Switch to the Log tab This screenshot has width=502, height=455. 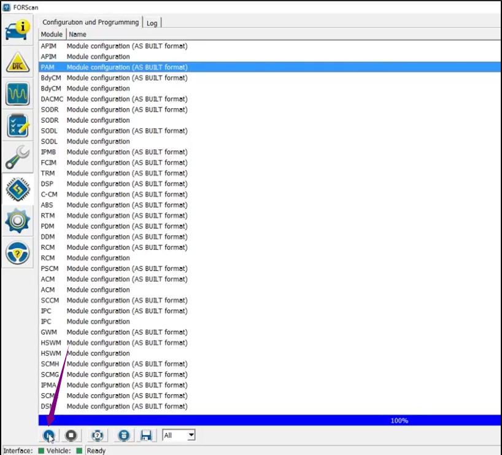(152, 23)
